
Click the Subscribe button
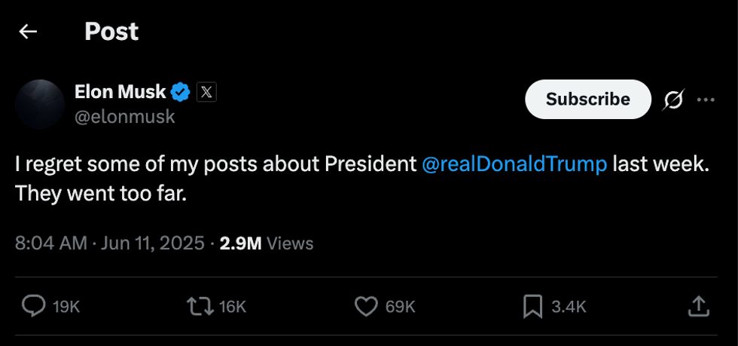click(x=587, y=100)
